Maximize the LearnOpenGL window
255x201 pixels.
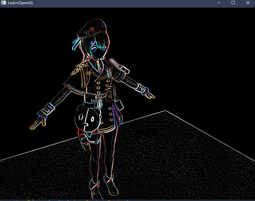[x=233, y=3]
